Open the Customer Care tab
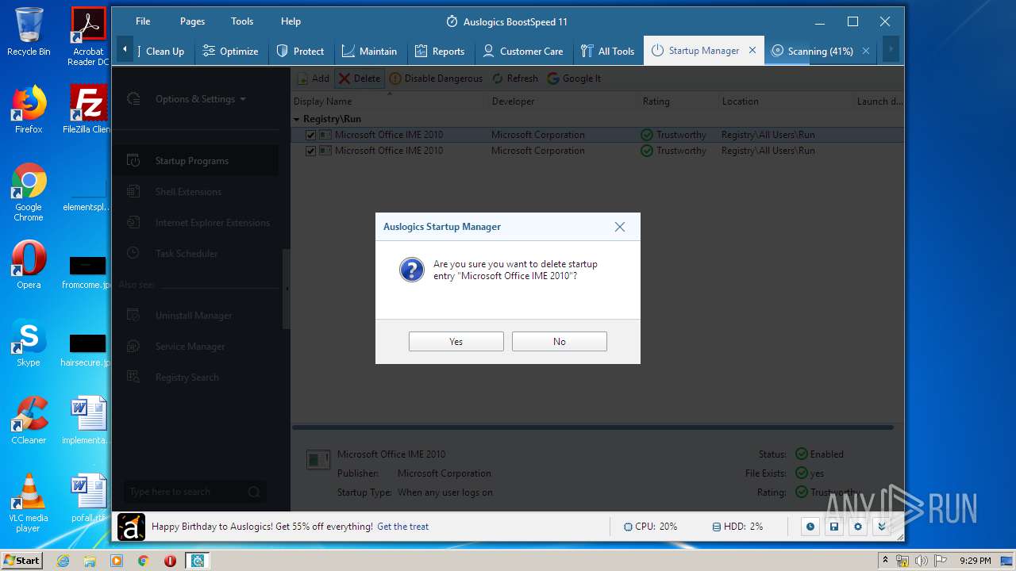The height and width of the screenshot is (571, 1016). pos(523,51)
